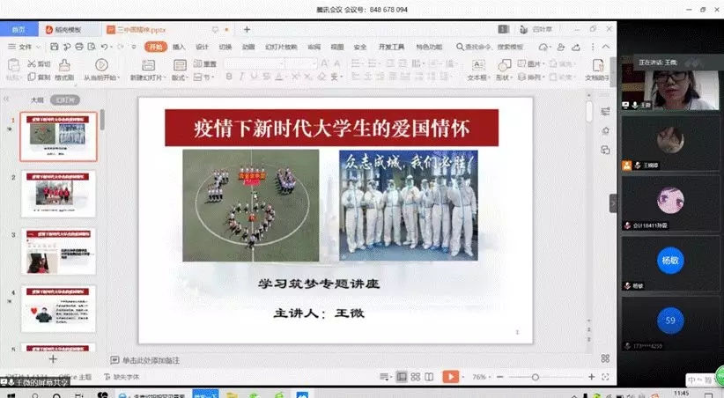Open the Design (设计) ribbon tab
Viewport: 724px width, 398px height.
pyautogui.click(x=202, y=47)
